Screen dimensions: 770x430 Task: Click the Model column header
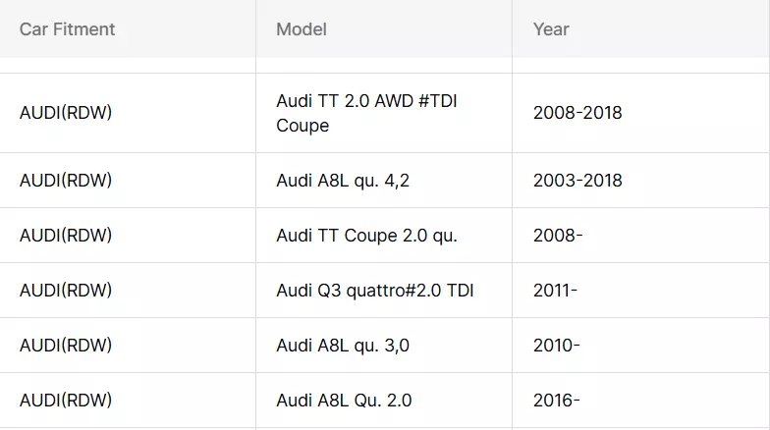(302, 29)
